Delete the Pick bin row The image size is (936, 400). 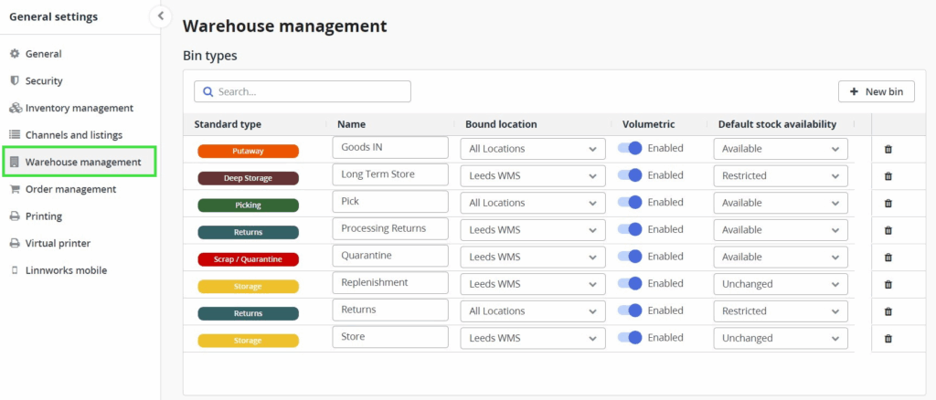(888, 204)
